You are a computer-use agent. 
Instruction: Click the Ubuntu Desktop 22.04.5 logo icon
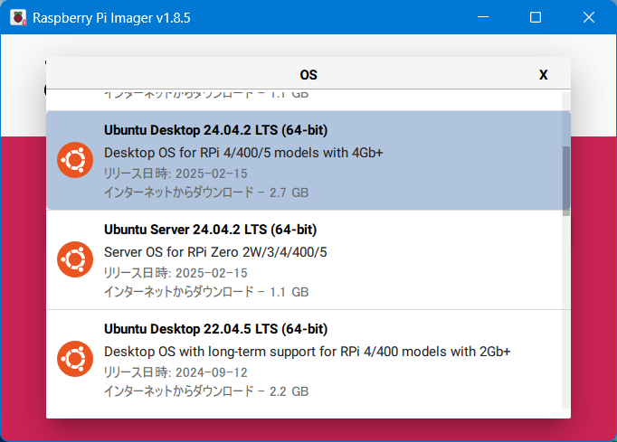tap(75, 359)
